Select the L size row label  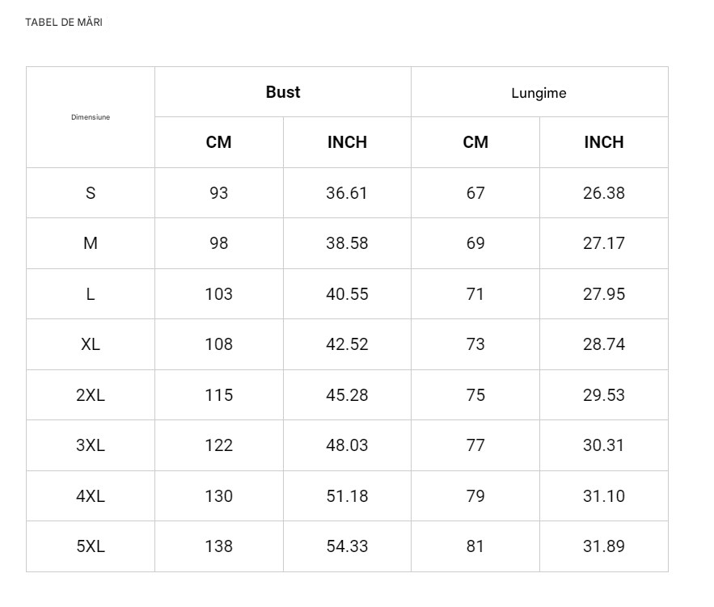point(91,294)
